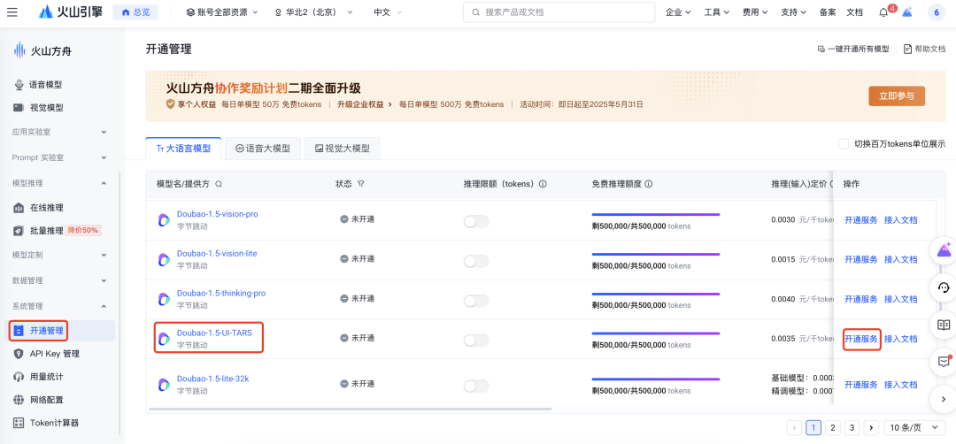Expand the 应用实验室 sidebar section

coord(59,132)
